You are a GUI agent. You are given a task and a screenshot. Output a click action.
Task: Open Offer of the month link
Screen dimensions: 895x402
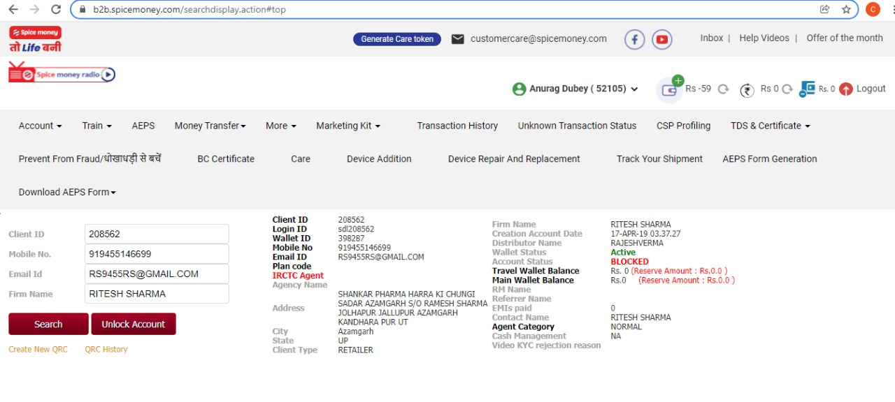pyautogui.click(x=845, y=38)
